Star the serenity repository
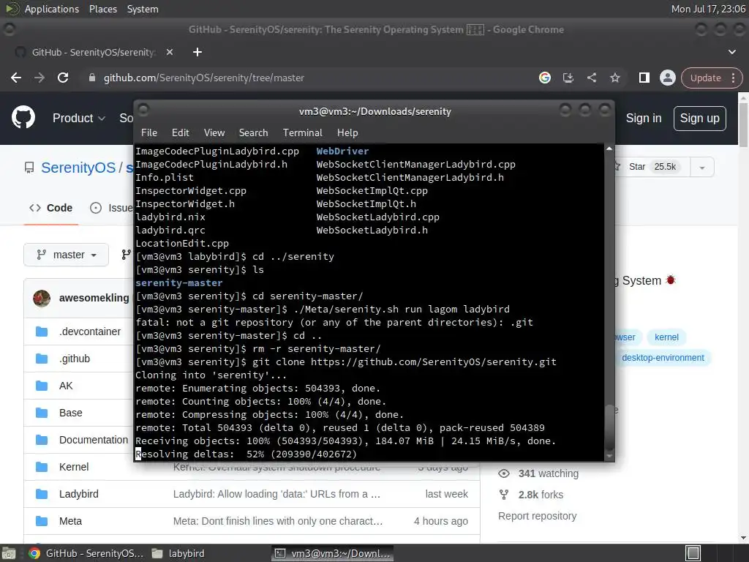This screenshot has height=562, width=749. pos(652,167)
